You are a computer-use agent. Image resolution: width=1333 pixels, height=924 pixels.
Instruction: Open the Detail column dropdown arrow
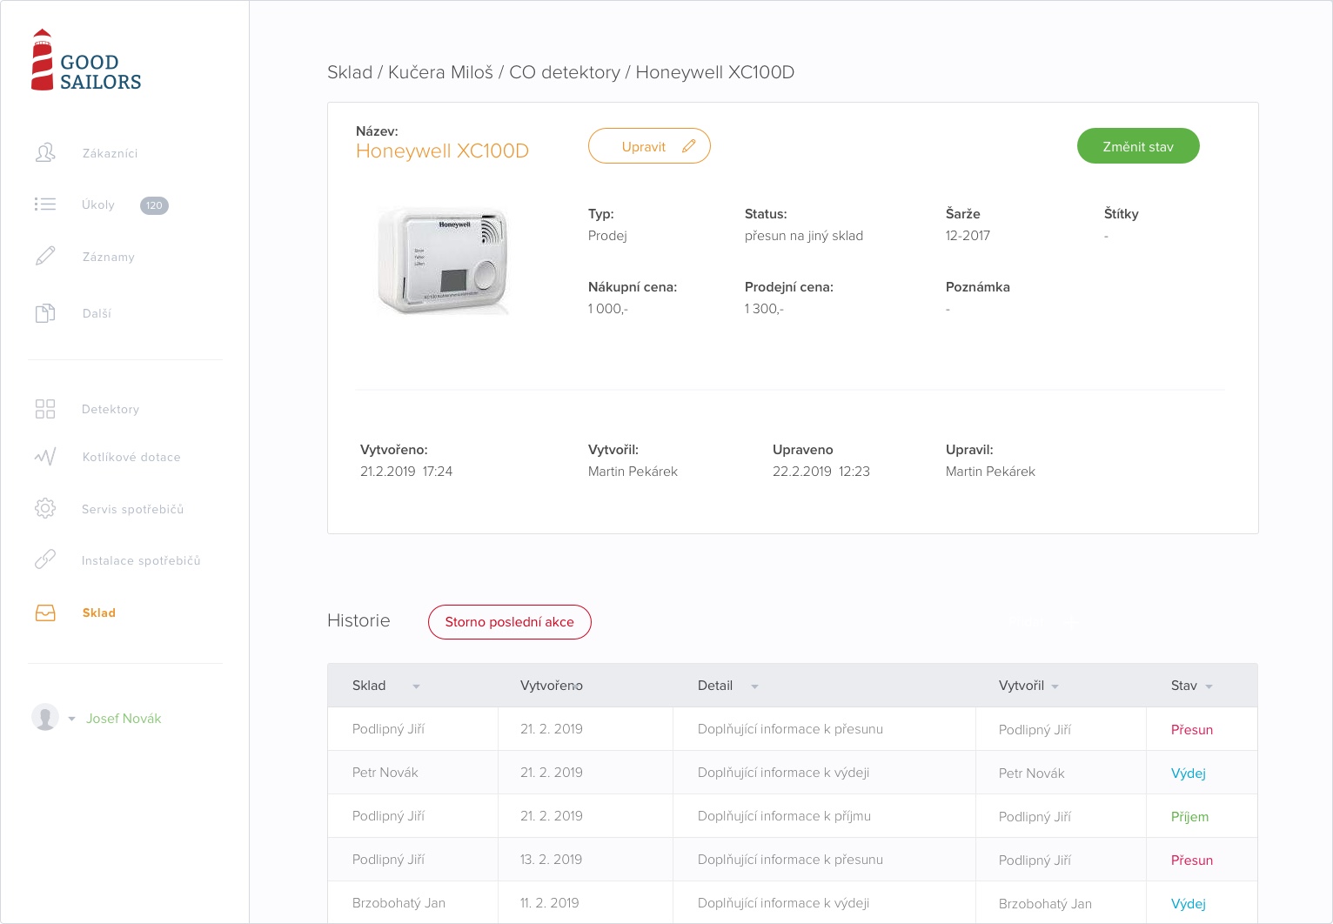coord(754,686)
